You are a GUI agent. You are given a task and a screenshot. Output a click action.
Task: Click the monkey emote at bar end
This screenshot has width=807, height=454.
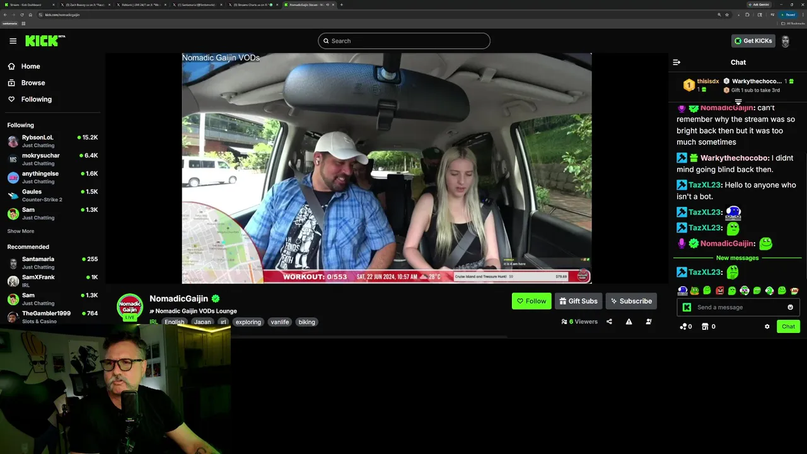794,291
